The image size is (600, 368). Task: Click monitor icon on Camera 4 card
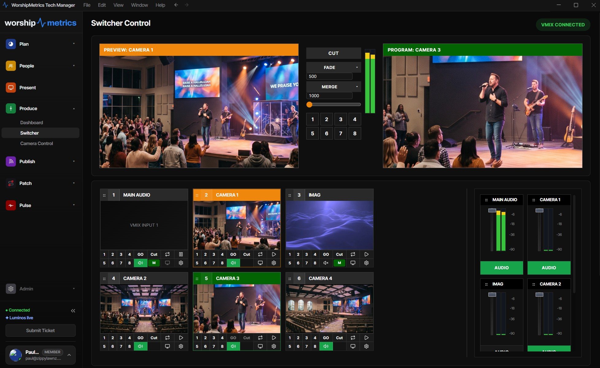(353, 346)
